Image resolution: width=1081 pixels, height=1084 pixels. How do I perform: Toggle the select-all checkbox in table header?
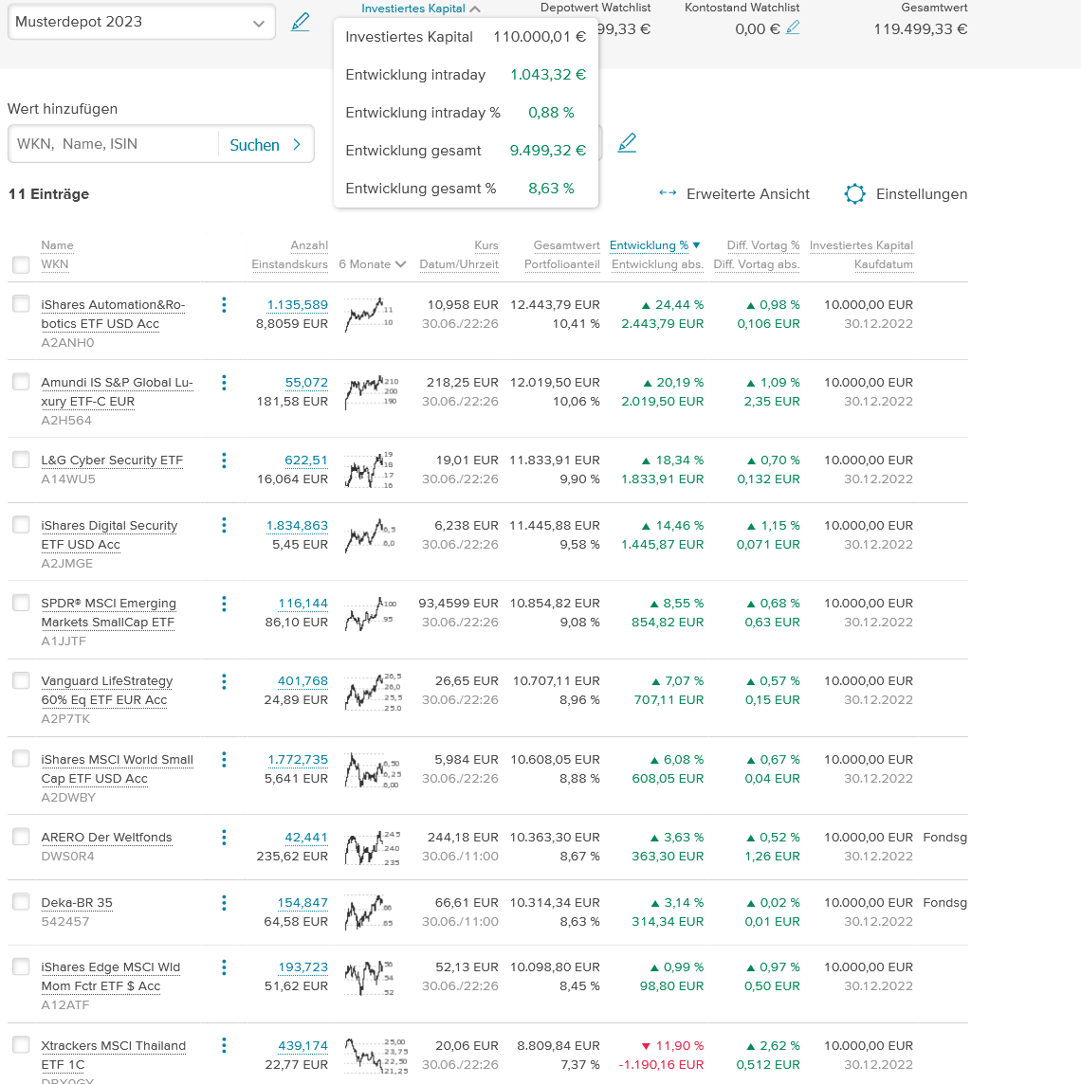pos(21,264)
